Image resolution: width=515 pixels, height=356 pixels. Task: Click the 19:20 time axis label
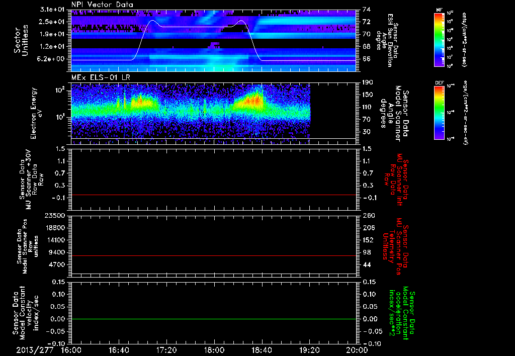[x=309, y=350]
